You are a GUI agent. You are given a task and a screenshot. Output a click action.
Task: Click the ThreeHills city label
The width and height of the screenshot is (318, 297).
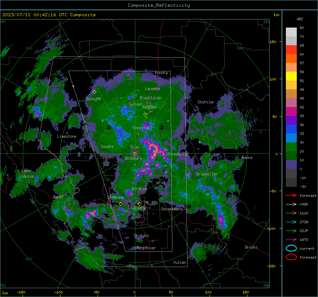(x=178, y=154)
